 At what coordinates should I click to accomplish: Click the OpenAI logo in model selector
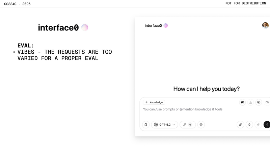point(156,125)
